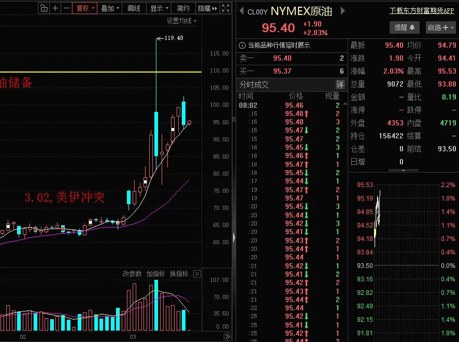Click the 最低 value 93.88
The width and height of the screenshot is (459, 342).
pyautogui.click(x=447, y=84)
